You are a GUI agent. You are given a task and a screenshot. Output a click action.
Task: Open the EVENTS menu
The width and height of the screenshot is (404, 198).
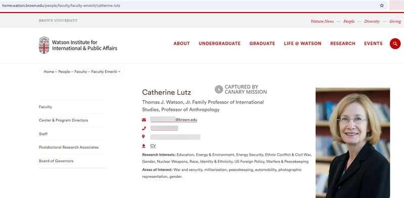pos(373,44)
